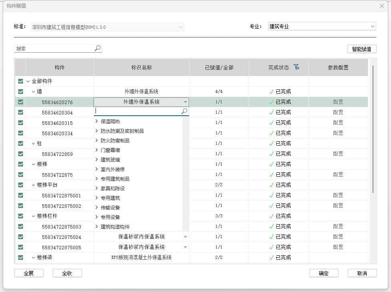This screenshot has height=292, width=391.
Task: Uncheck the checkbox for component 55834620304
Action: pyautogui.click(x=20, y=112)
